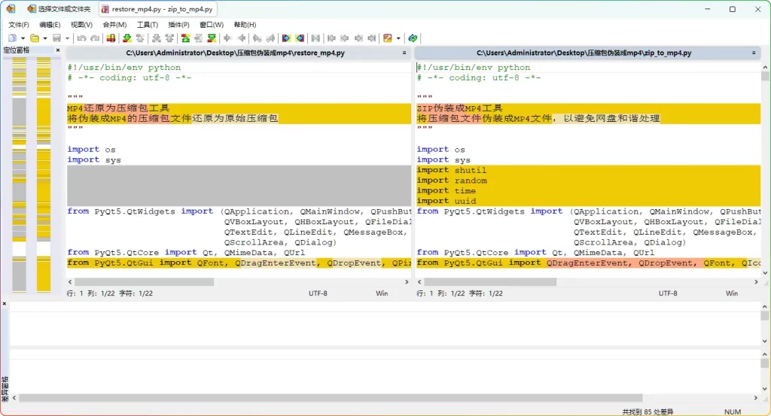Open the Options wrench icon

tap(388, 38)
